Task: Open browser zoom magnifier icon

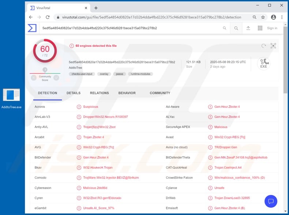Action: coord(254,17)
